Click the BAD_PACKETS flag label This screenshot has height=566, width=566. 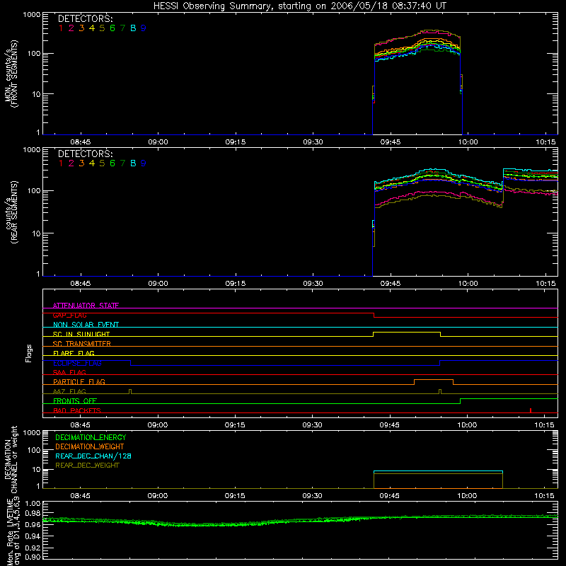77,410
